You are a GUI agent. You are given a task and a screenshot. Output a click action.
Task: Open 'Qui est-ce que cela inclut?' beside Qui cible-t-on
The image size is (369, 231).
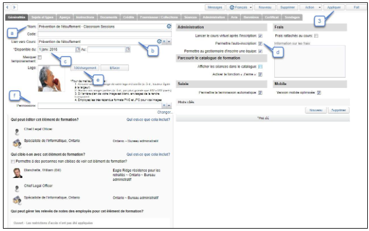148,154
